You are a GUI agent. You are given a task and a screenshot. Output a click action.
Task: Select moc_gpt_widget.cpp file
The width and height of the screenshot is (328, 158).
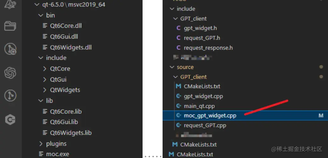[x=210, y=115]
